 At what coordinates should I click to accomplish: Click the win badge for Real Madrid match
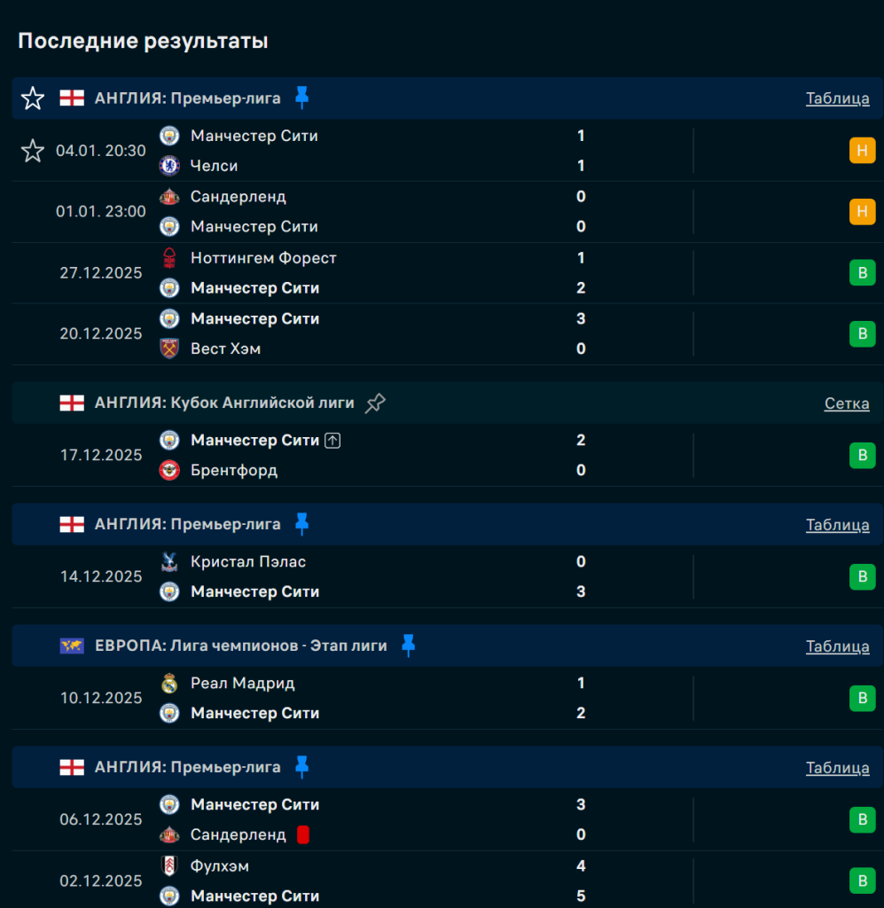(x=862, y=698)
